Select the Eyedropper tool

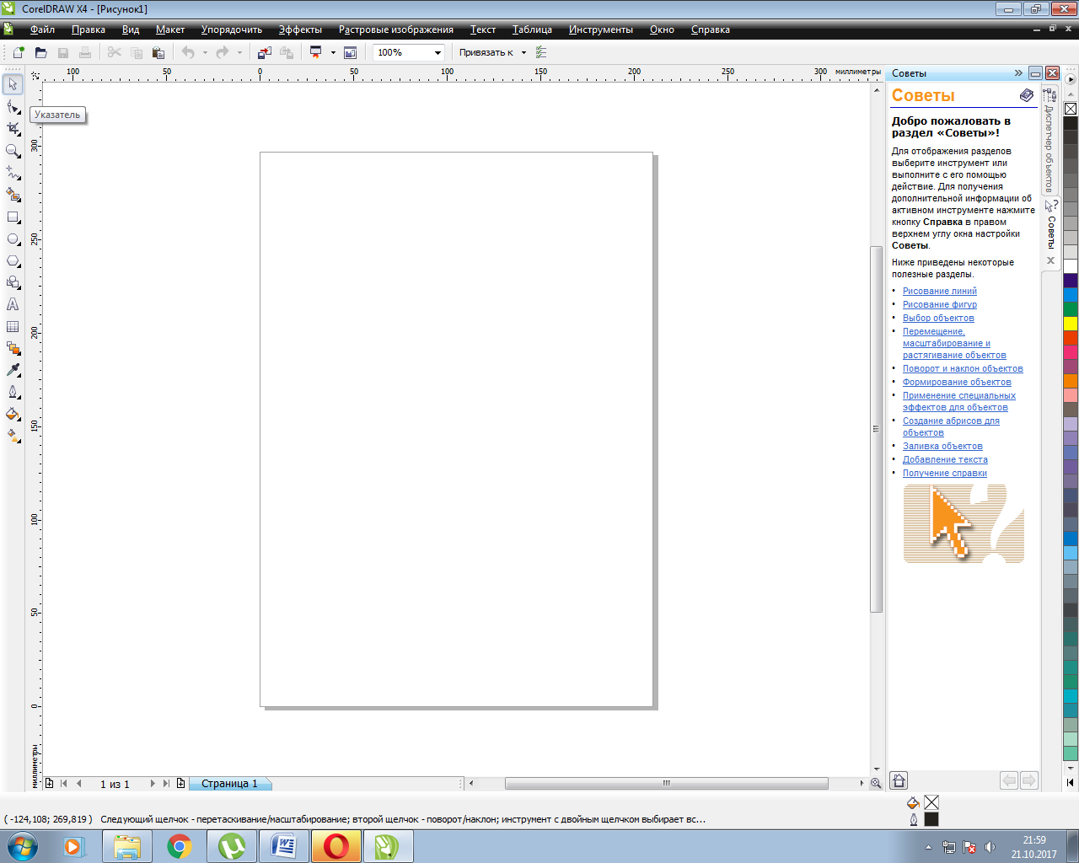(13, 370)
